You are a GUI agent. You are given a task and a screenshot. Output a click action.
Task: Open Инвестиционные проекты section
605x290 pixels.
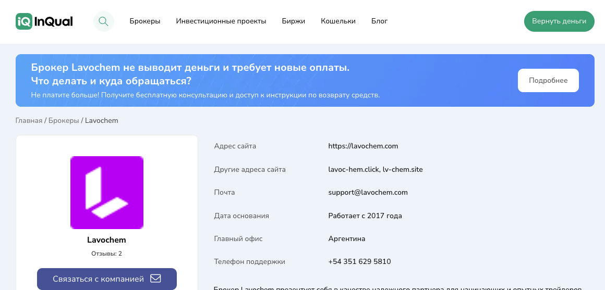[221, 21]
